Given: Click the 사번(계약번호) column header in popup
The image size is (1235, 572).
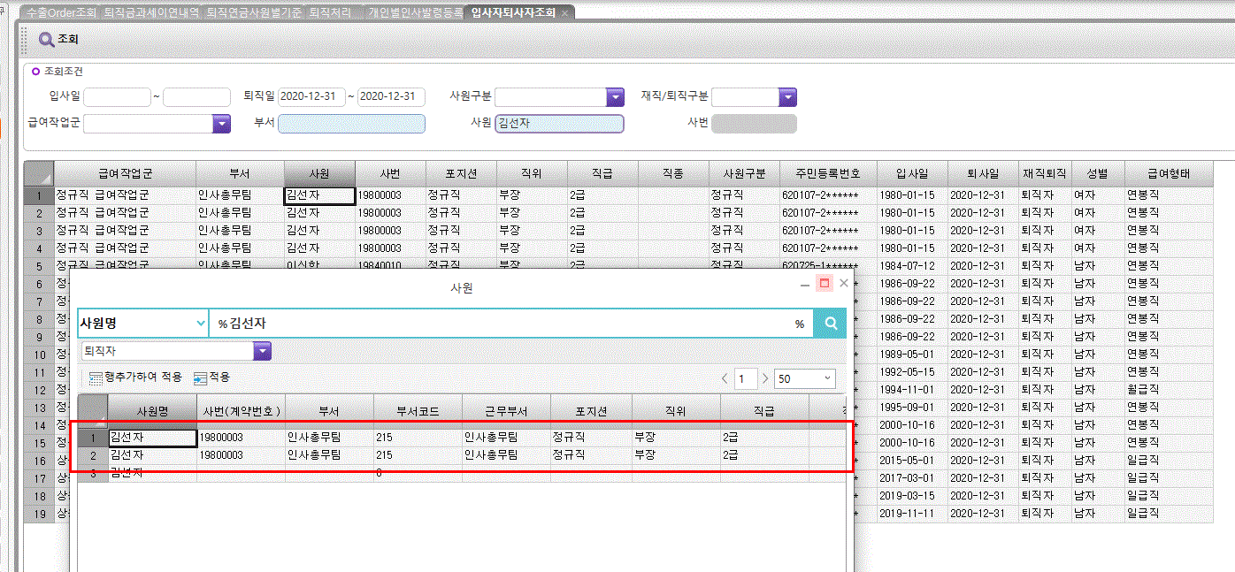Looking at the screenshot, I should click(x=241, y=411).
